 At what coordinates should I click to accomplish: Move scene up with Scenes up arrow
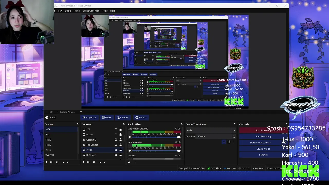(x=63, y=162)
